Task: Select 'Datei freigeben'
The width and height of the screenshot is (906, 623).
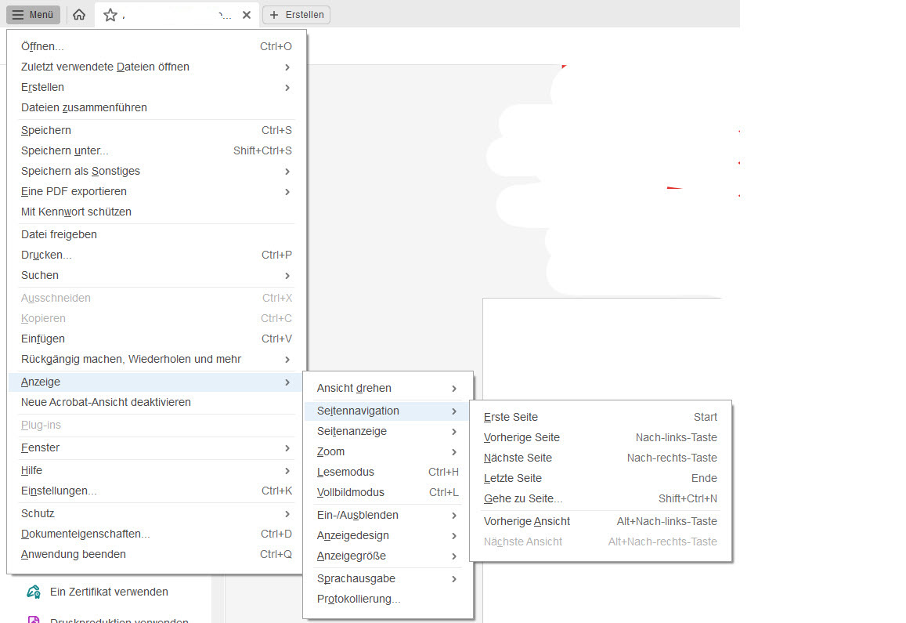Action: tap(156, 234)
